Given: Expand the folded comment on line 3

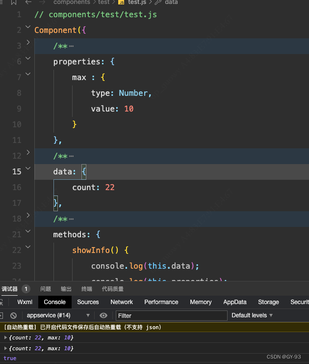Looking at the screenshot, I should (28, 42).
